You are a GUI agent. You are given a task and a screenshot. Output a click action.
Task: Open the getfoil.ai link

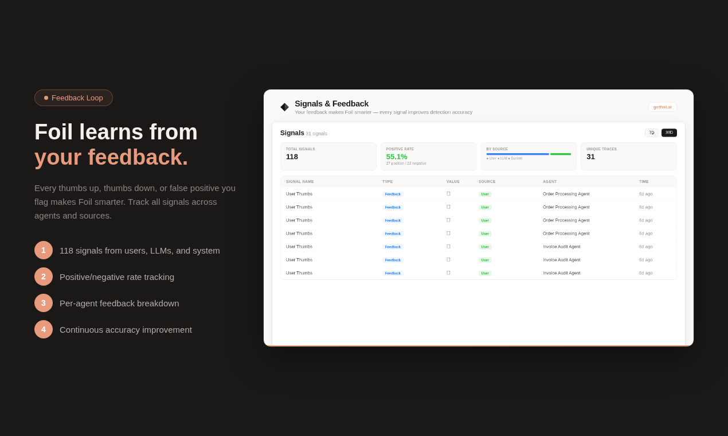pos(662,107)
